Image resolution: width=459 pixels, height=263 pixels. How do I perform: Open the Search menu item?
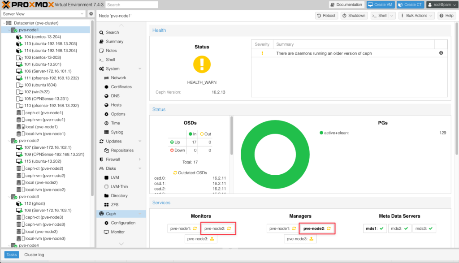point(113,32)
